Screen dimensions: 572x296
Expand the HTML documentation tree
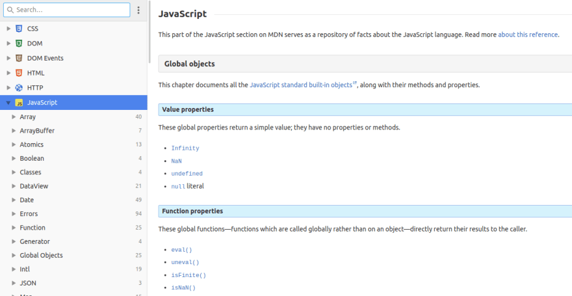pos(8,73)
